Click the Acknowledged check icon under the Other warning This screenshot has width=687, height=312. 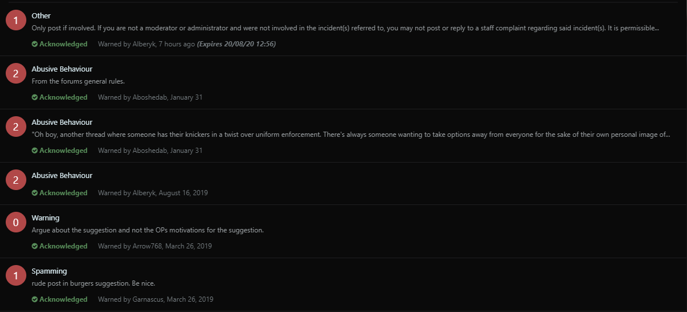coord(35,44)
